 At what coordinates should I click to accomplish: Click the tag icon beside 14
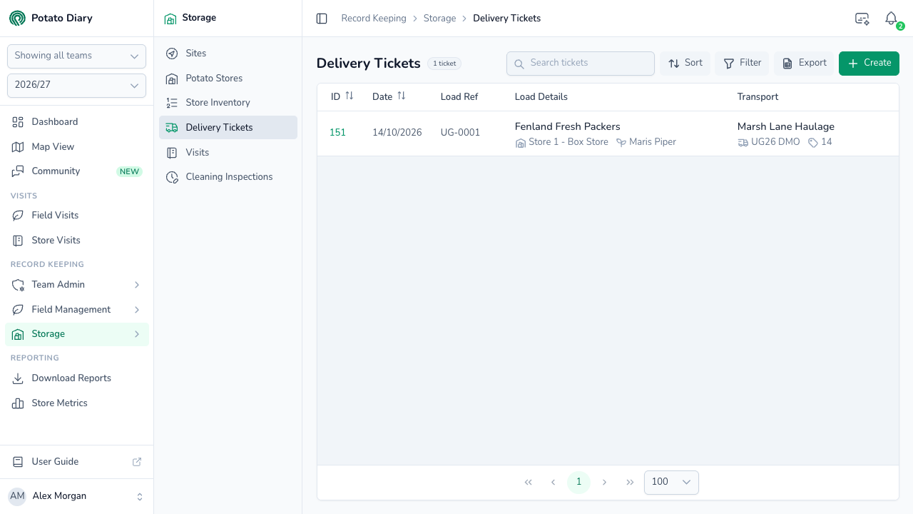813,143
